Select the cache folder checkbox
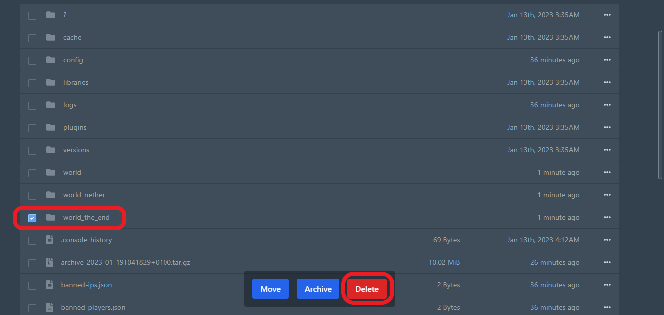 click(32, 38)
